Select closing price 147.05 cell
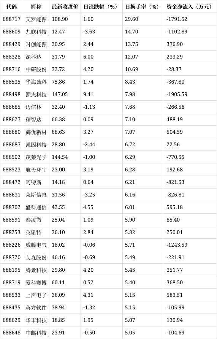217x339 pixels. 60,94
